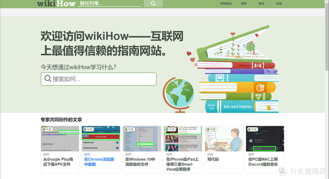Click the page vertical scrollbar

point(327,90)
